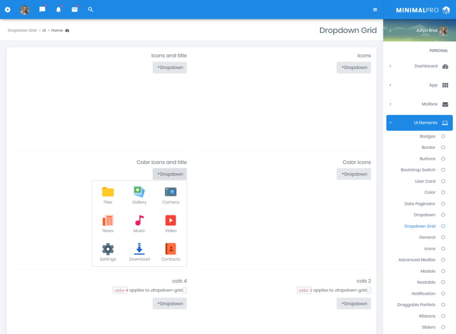The height and width of the screenshot is (334, 456).
Task: Open the notifications bell icon in the top bar
Action: click(x=58, y=9)
